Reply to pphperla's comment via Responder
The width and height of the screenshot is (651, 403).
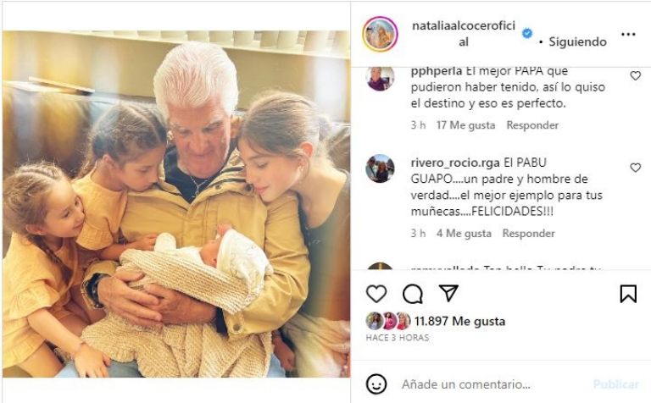(x=532, y=124)
